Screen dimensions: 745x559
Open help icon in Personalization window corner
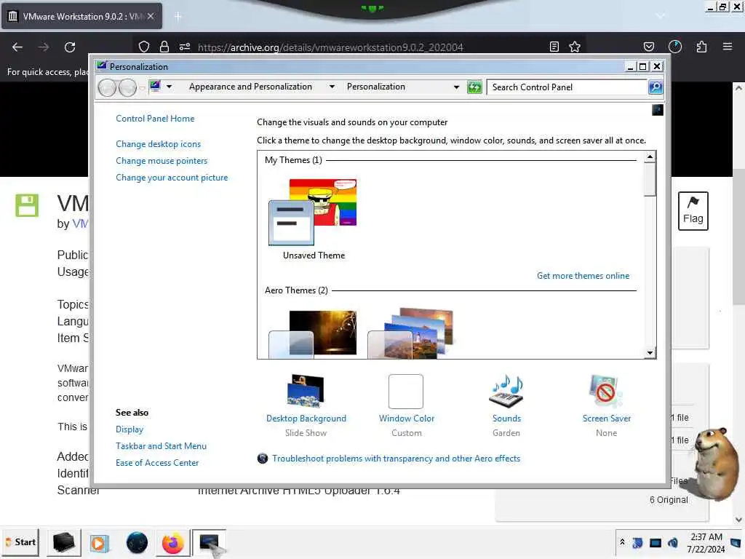point(657,110)
